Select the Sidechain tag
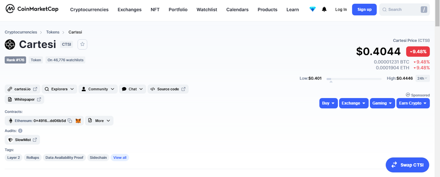This screenshot has height=177, width=440. (x=98, y=158)
